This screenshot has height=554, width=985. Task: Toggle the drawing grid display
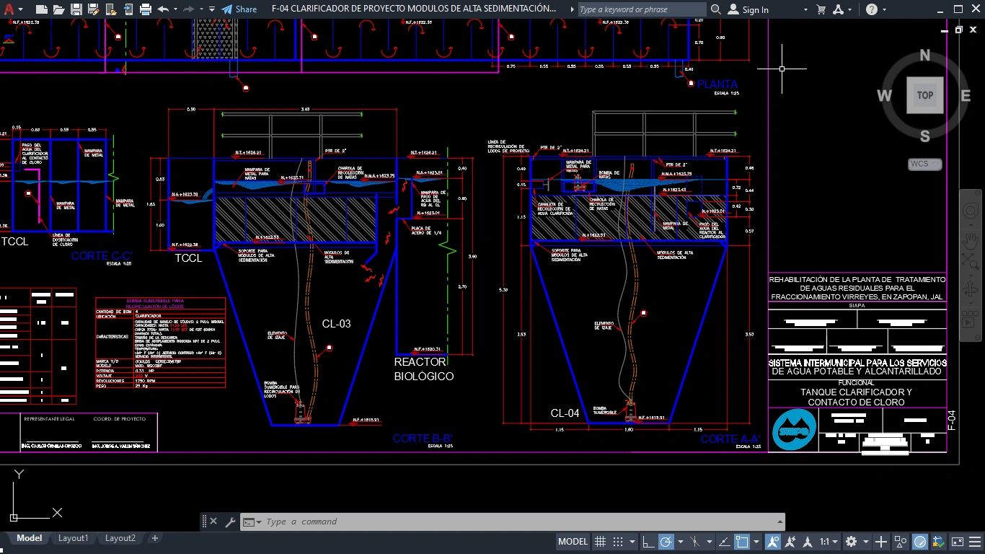(599, 541)
